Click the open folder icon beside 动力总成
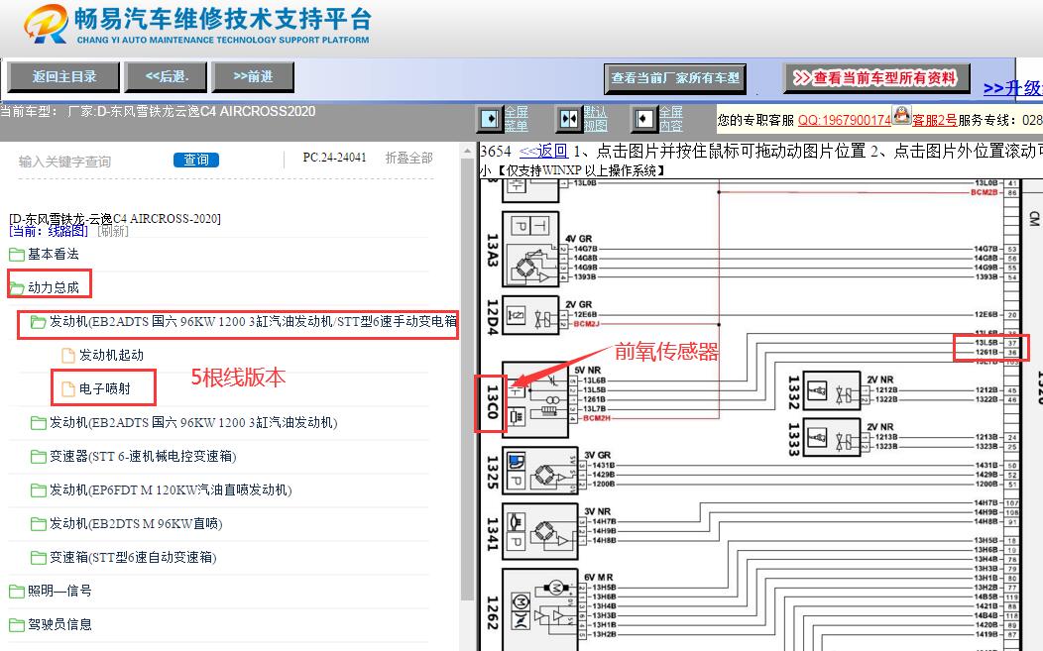This screenshot has height=651, width=1043. [17, 288]
